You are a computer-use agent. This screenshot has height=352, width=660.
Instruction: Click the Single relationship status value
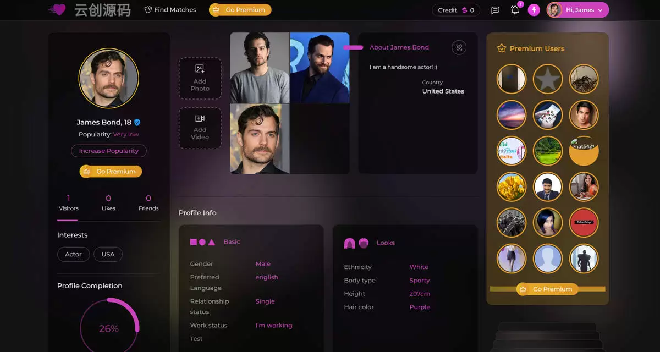pyautogui.click(x=265, y=301)
